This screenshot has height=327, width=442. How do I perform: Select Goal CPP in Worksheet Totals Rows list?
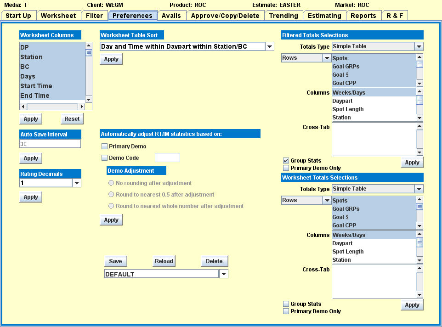tap(374, 226)
